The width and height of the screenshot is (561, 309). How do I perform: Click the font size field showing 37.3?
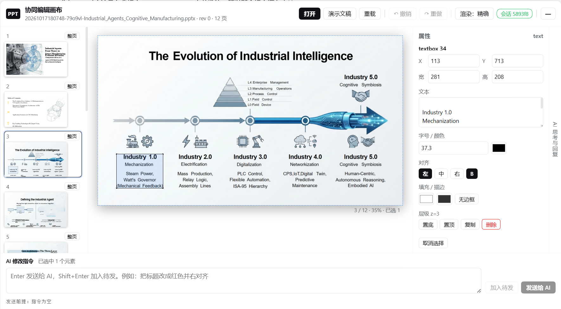(453, 148)
